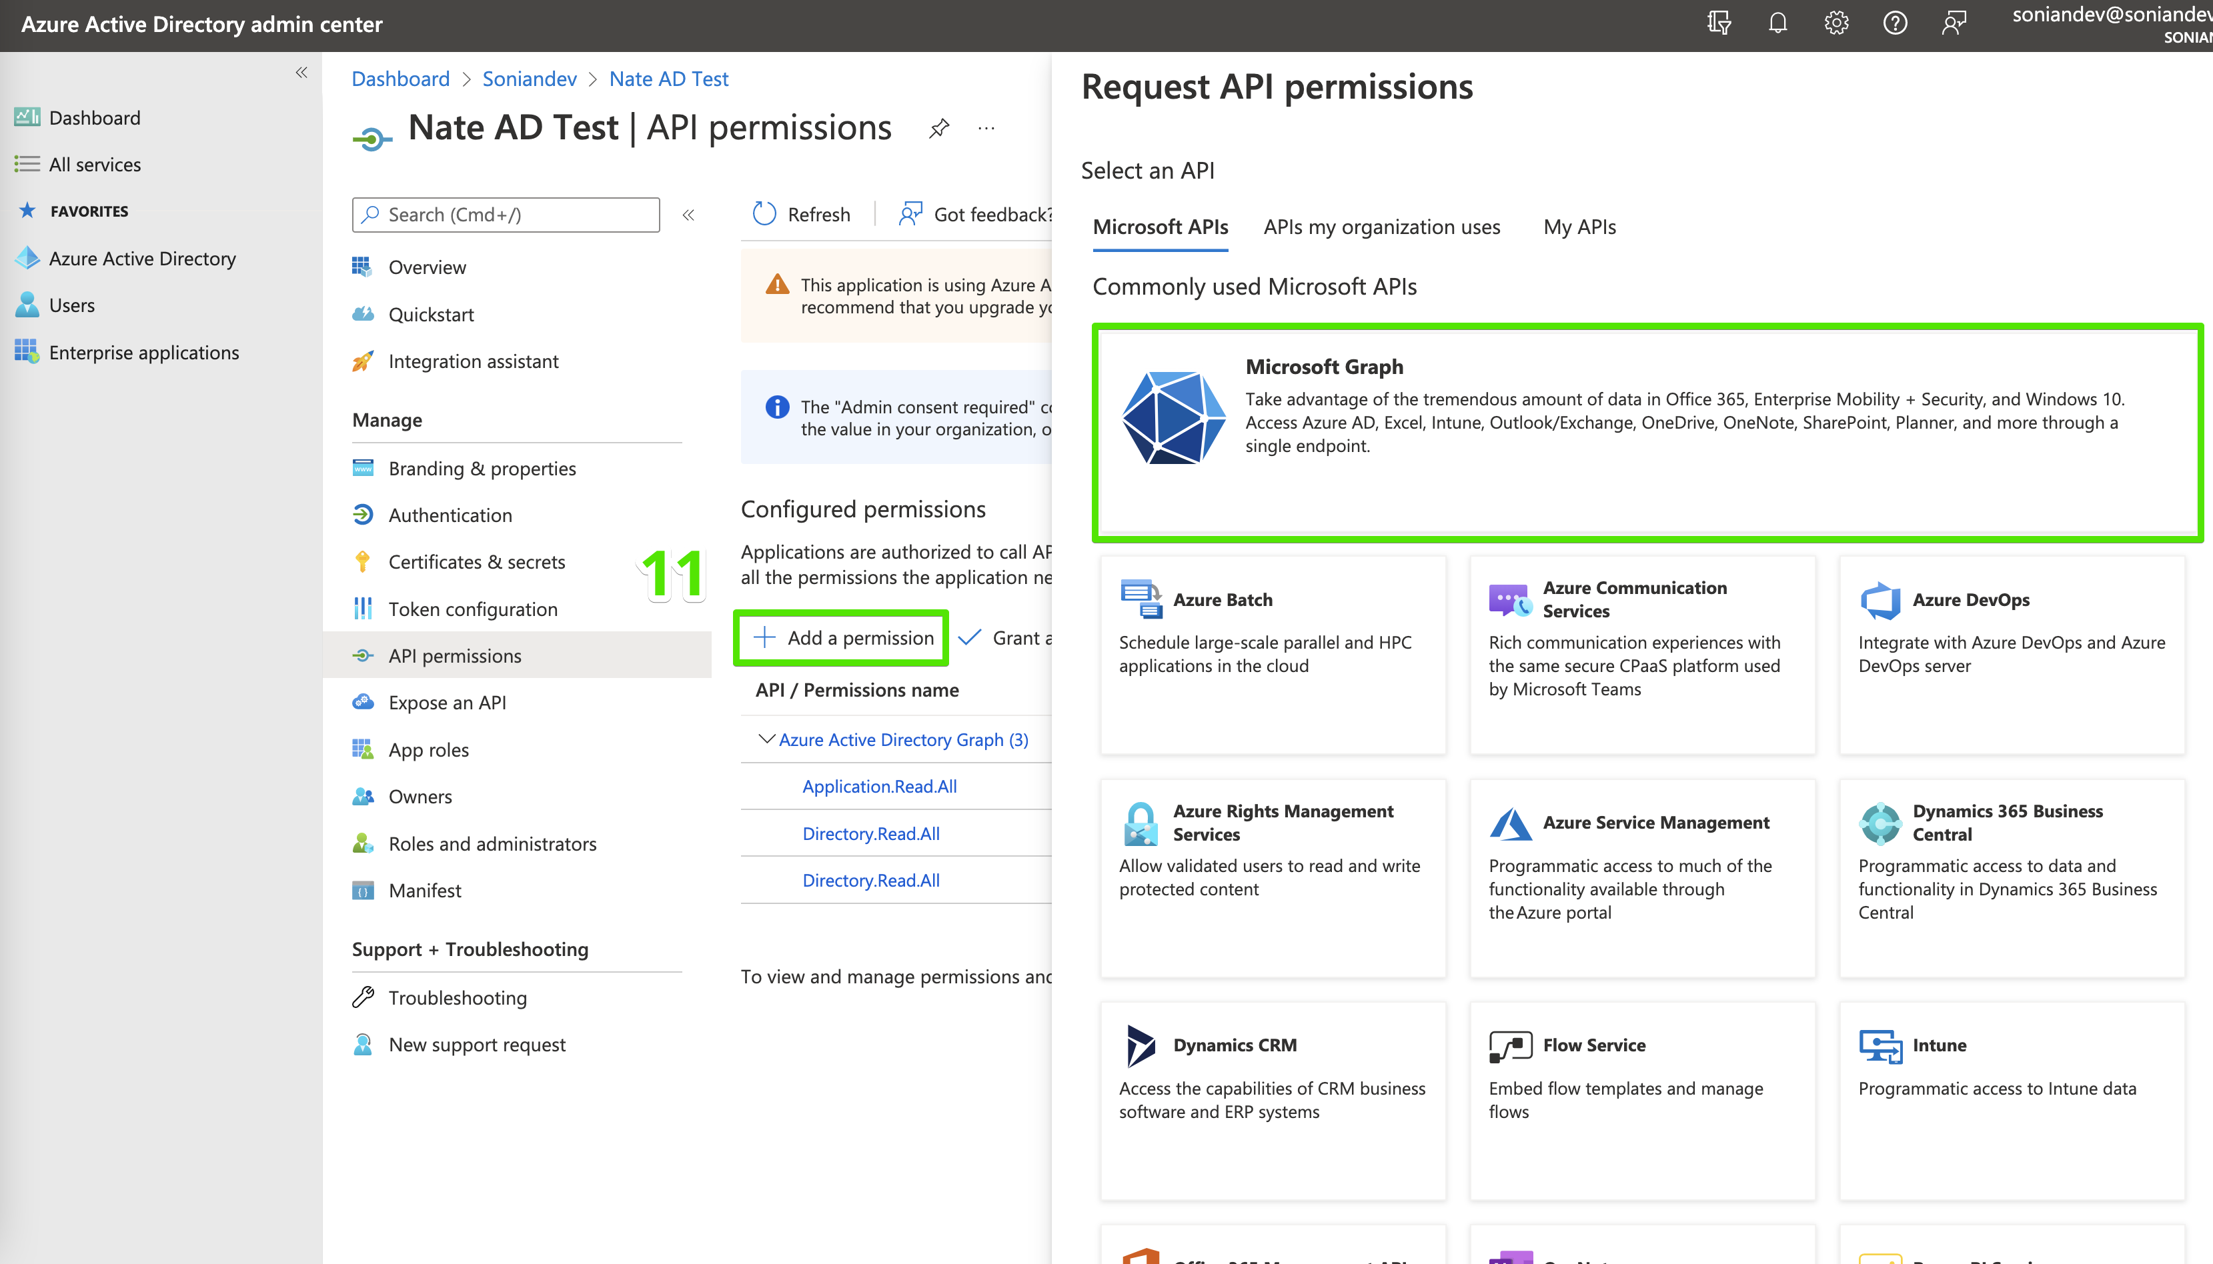Viewport: 2213px width, 1264px height.
Task: Select Intune API card
Action: (2012, 1101)
